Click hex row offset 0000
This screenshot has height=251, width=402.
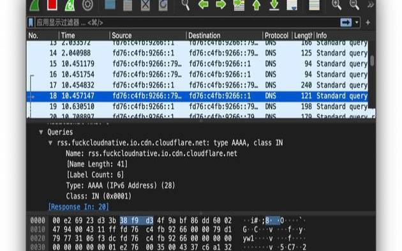point(38,220)
